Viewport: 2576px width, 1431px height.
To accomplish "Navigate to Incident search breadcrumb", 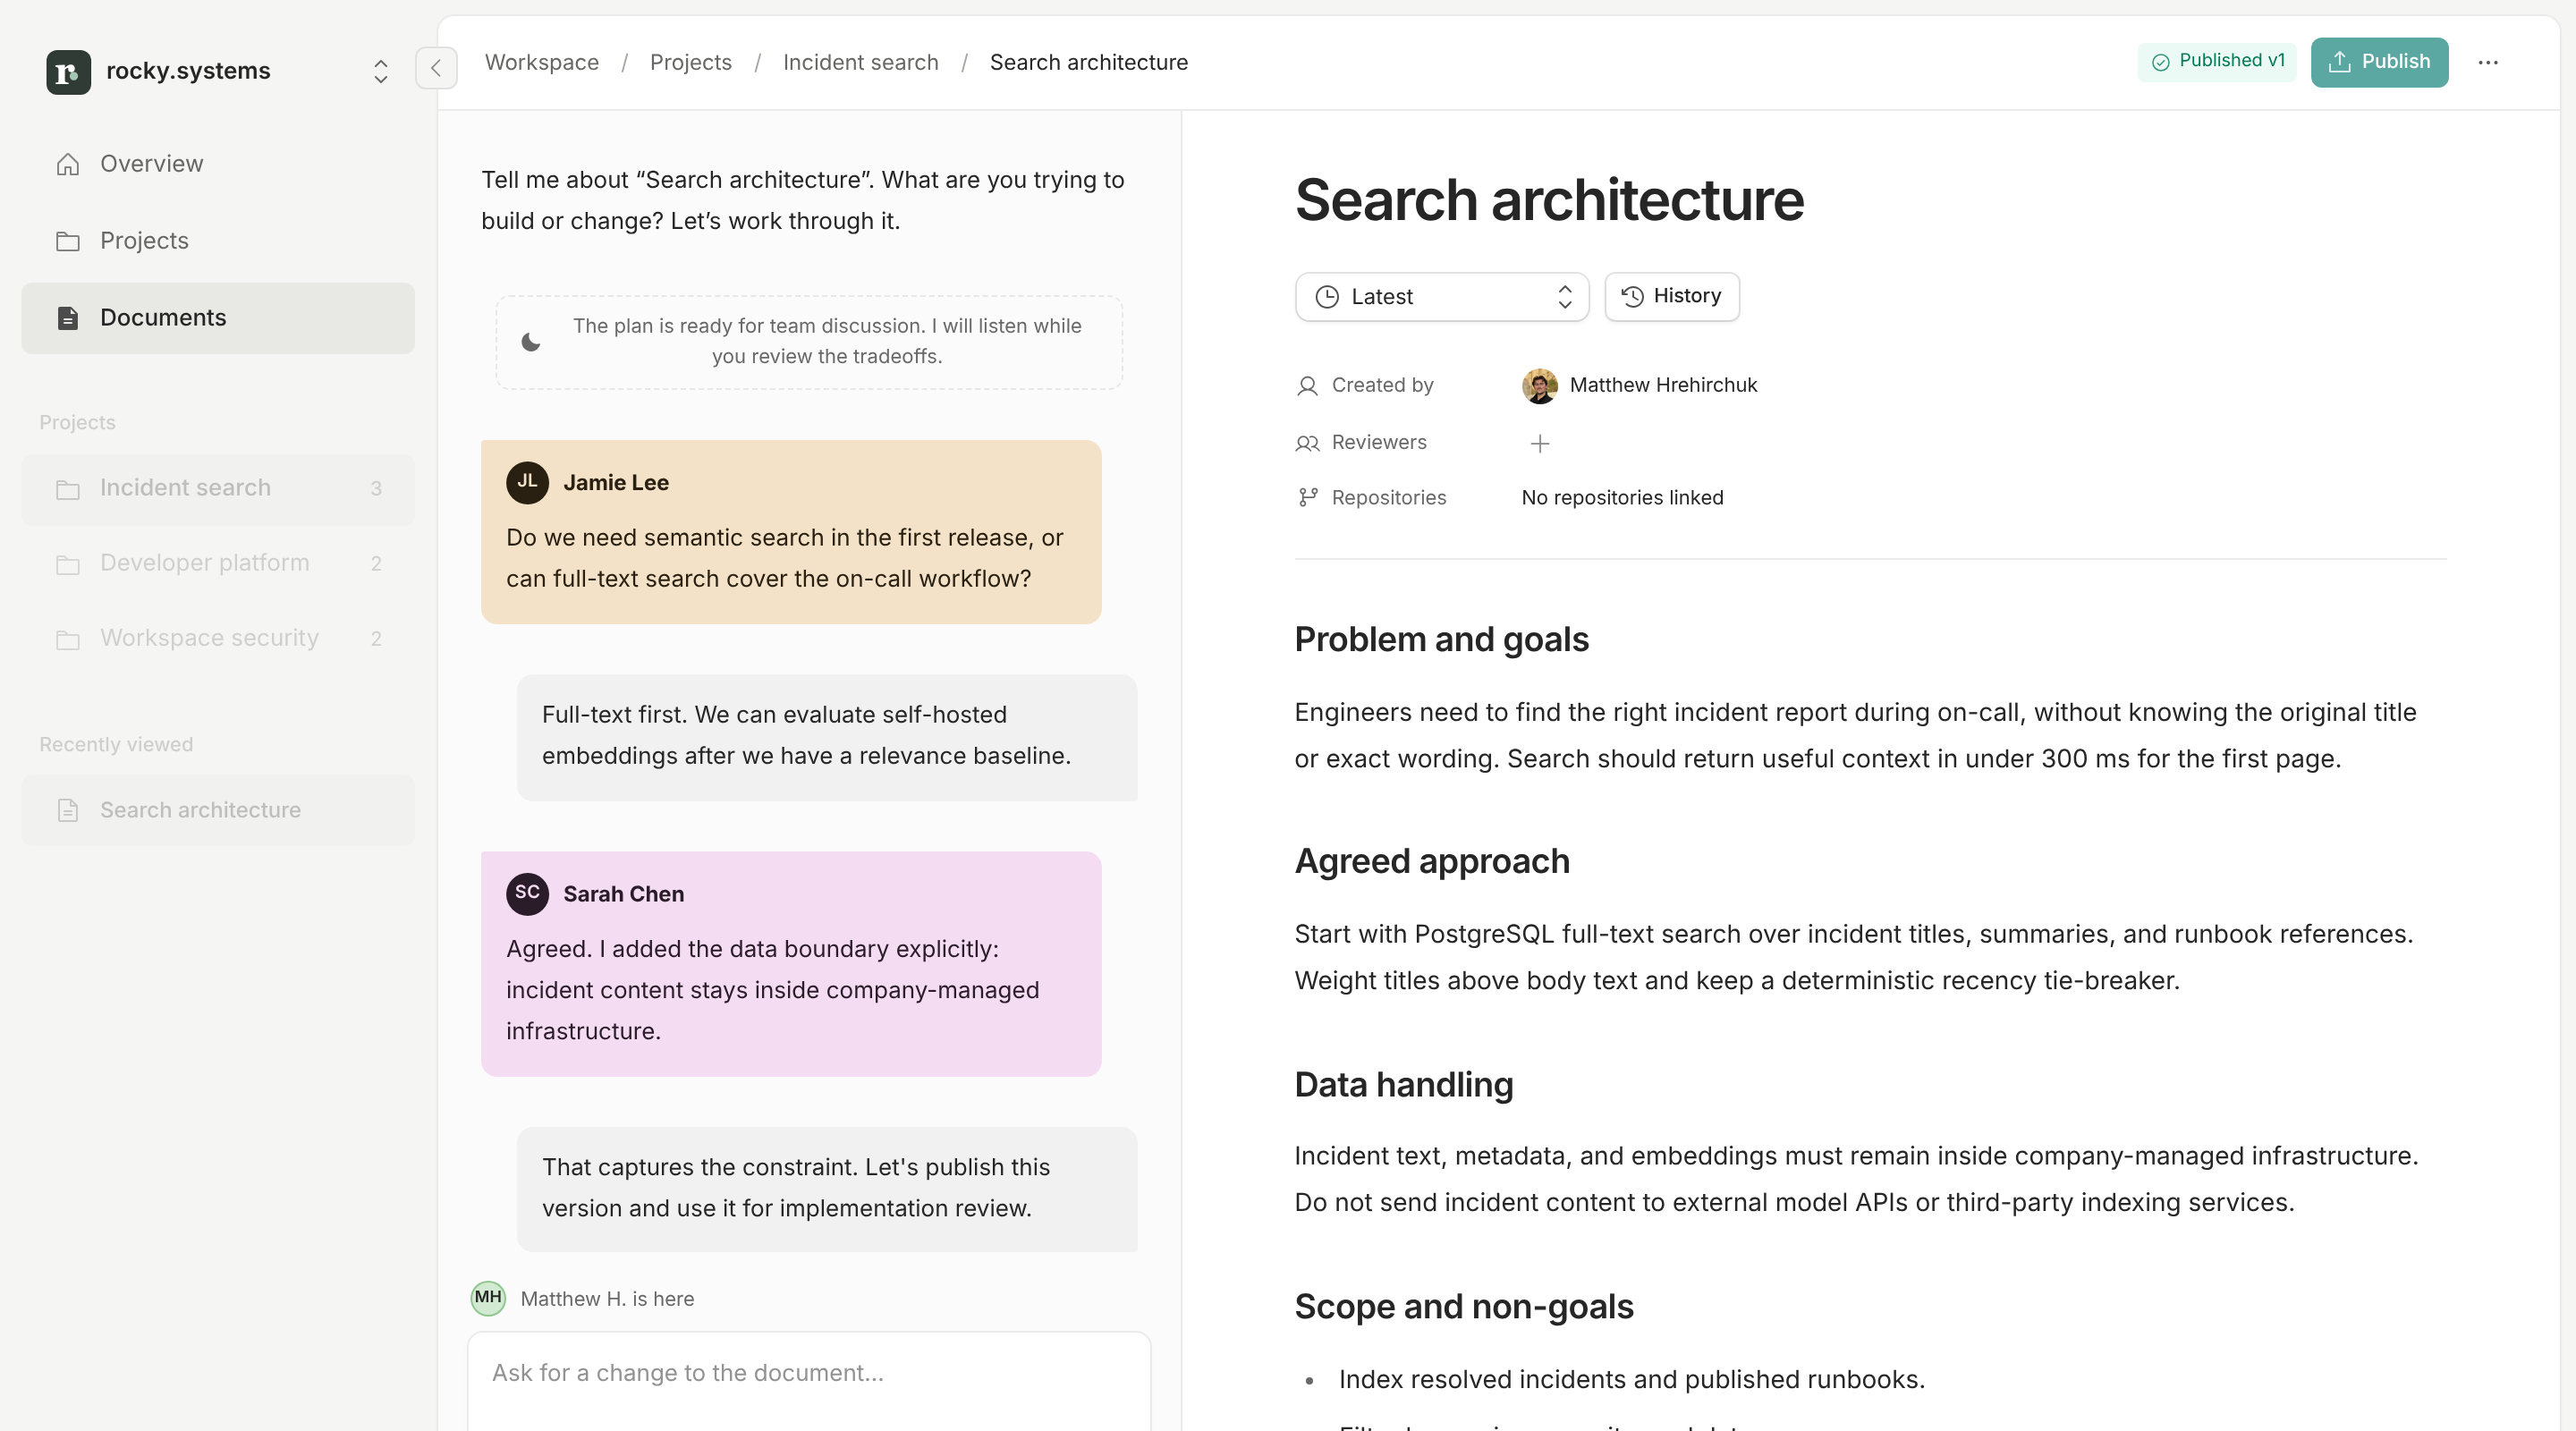I will click(x=861, y=62).
